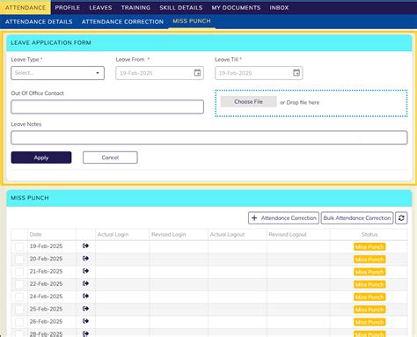Submit the leave form with Apply
This screenshot has width=417, height=337.
tap(41, 158)
